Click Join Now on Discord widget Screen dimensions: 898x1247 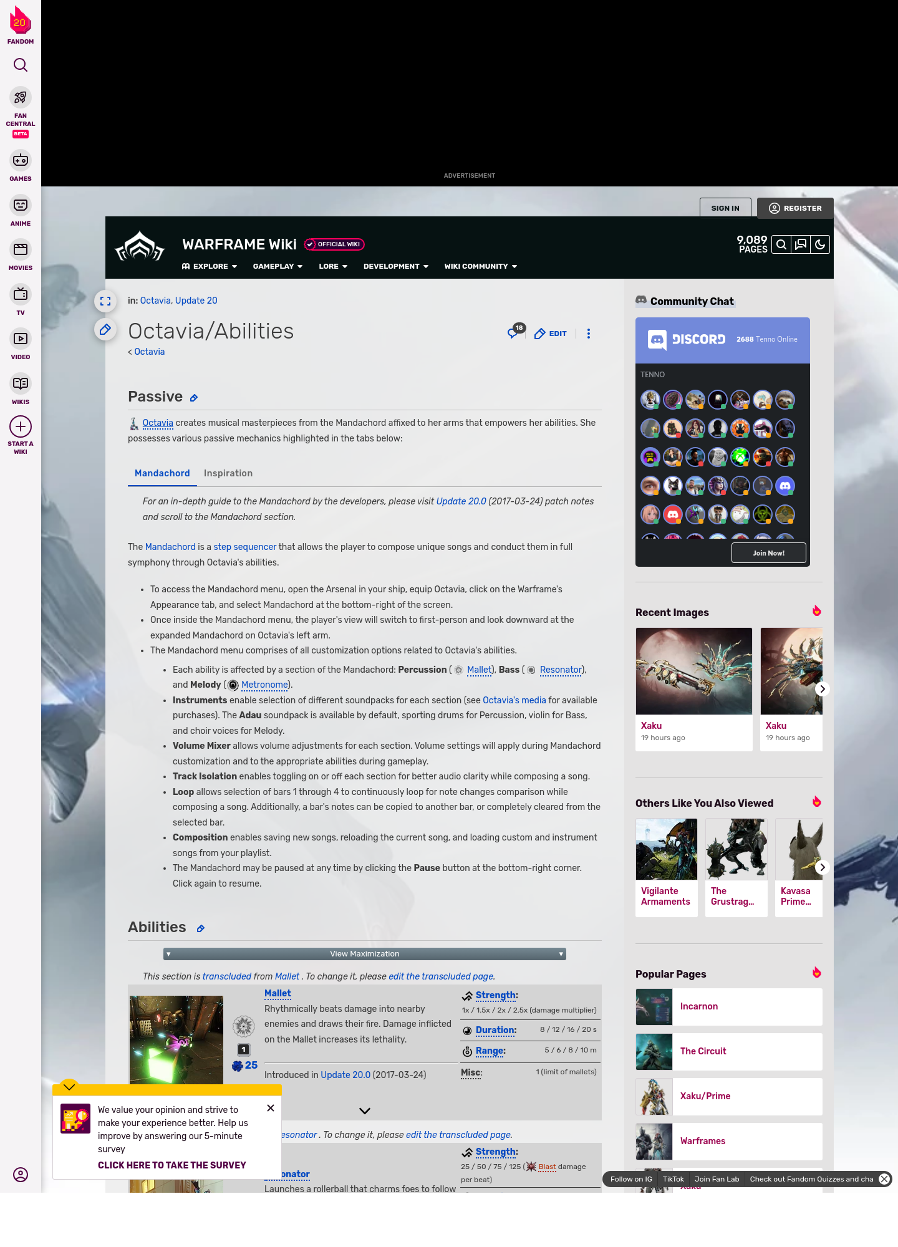768,553
